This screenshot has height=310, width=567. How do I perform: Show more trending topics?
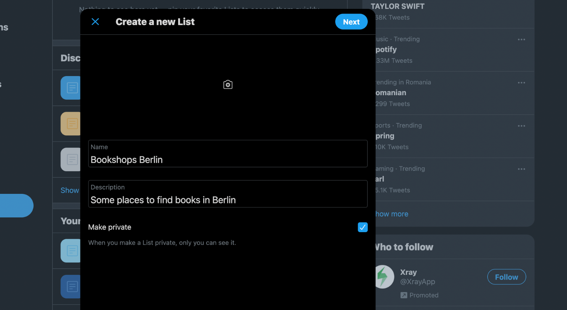[x=391, y=214]
